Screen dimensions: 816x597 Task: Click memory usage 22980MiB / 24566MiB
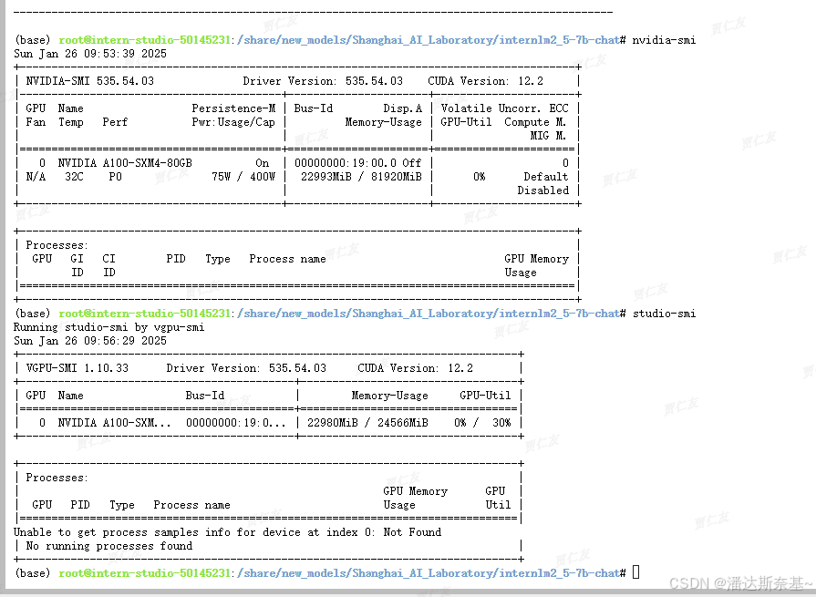pyautogui.click(x=367, y=423)
